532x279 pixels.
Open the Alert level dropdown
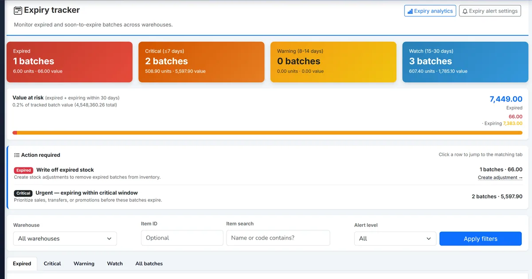[x=395, y=239]
